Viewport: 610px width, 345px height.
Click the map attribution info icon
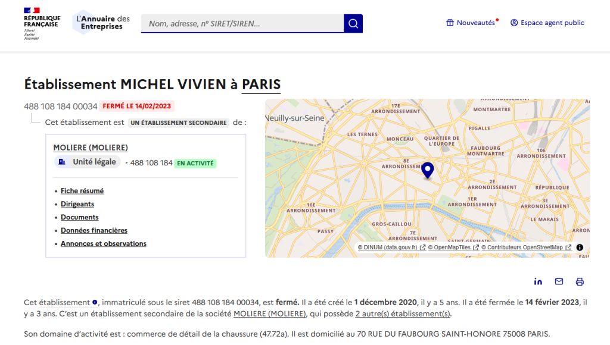[580, 247]
